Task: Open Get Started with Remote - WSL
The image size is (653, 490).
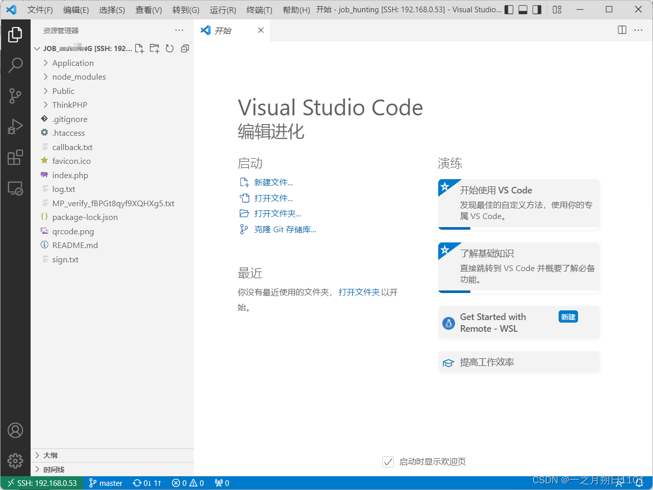Action: click(519, 323)
